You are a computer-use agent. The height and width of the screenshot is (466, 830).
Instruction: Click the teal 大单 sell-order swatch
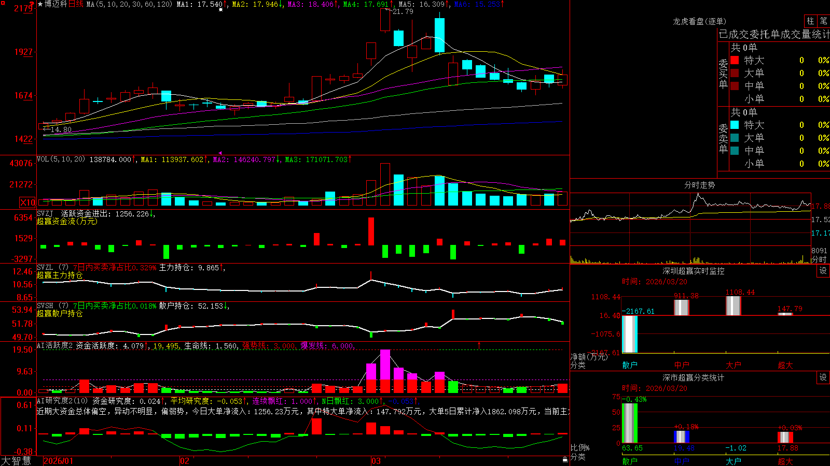point(735,138)
